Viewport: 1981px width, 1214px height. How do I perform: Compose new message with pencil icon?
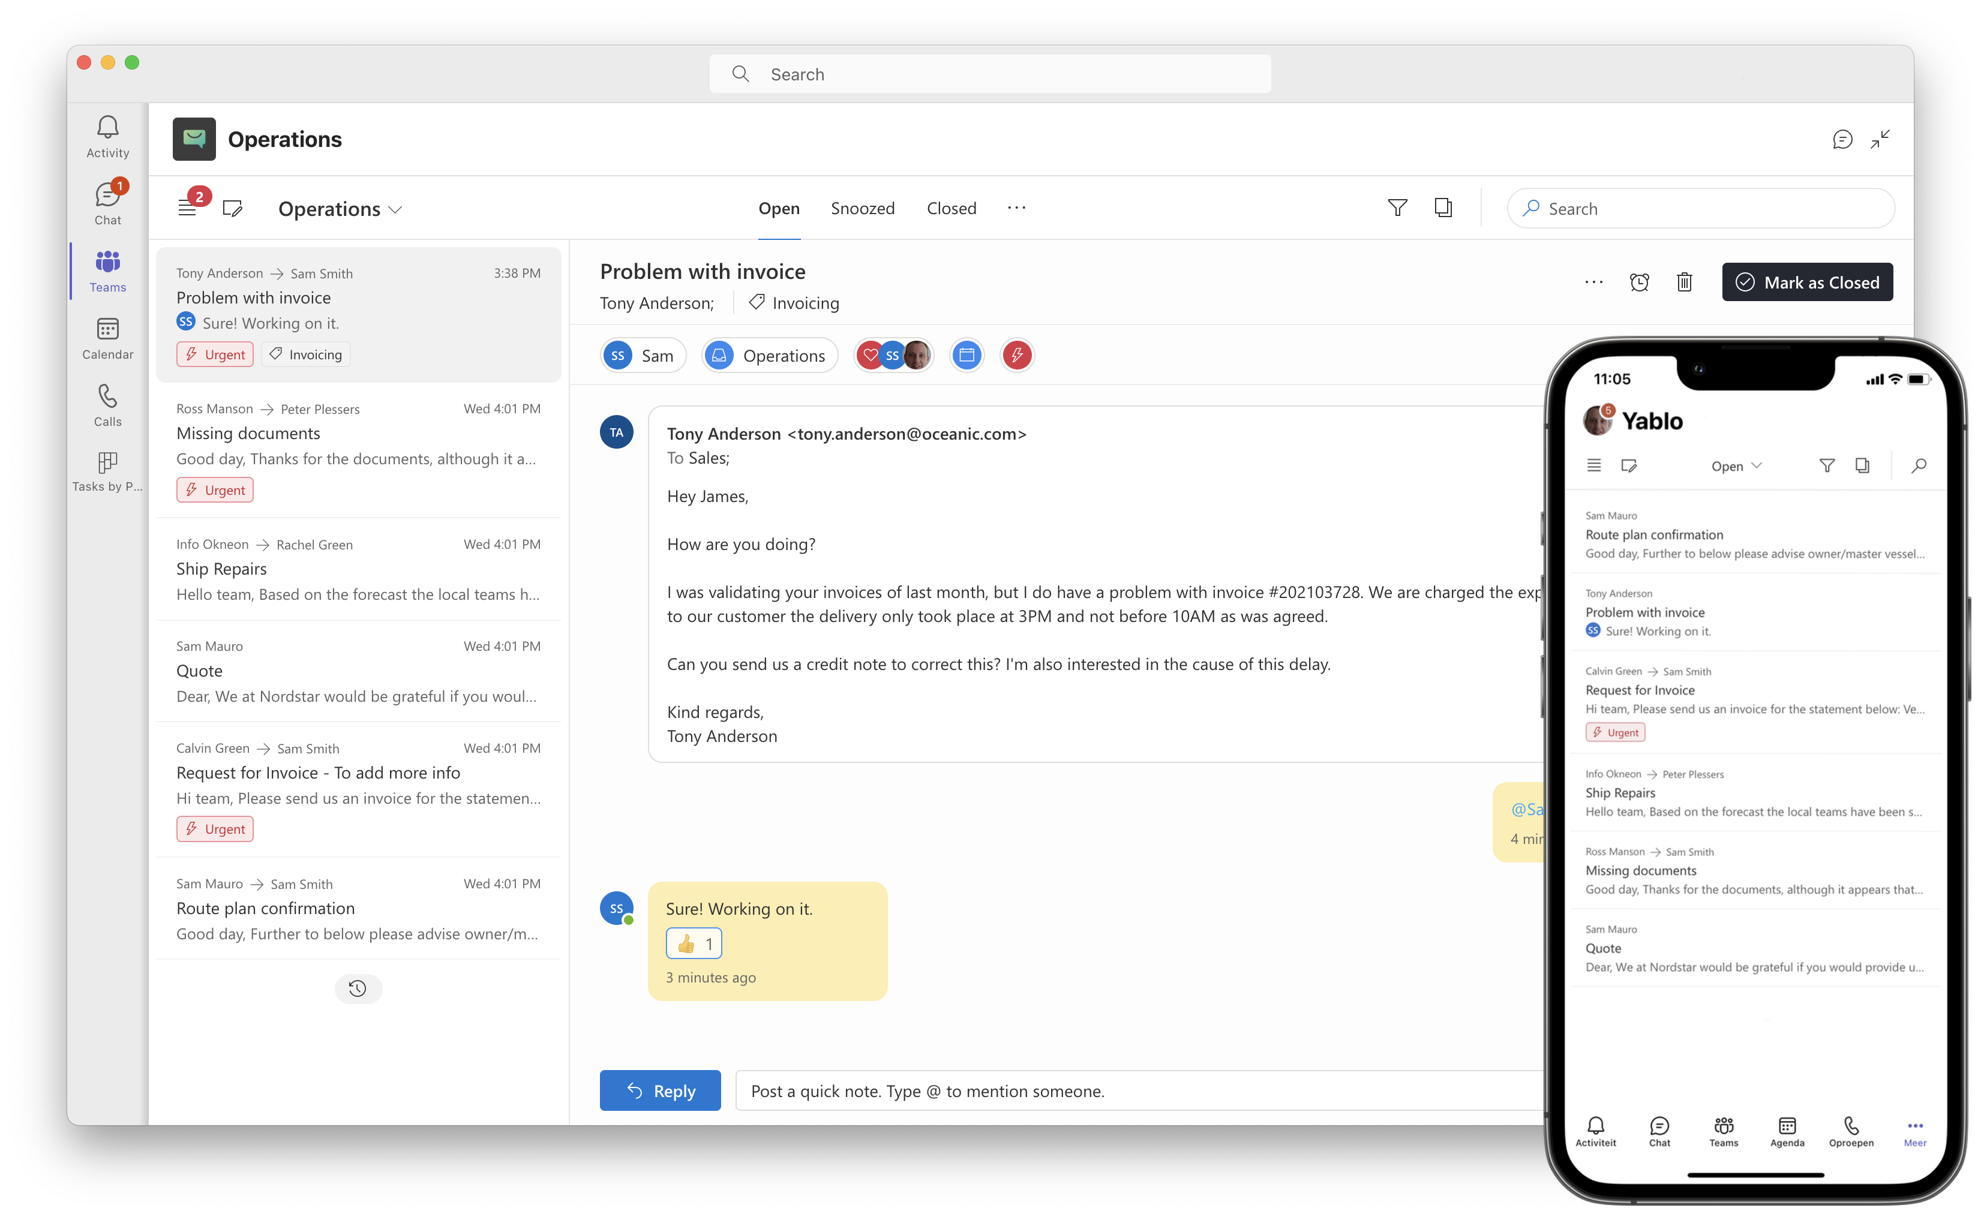[232, 209]
